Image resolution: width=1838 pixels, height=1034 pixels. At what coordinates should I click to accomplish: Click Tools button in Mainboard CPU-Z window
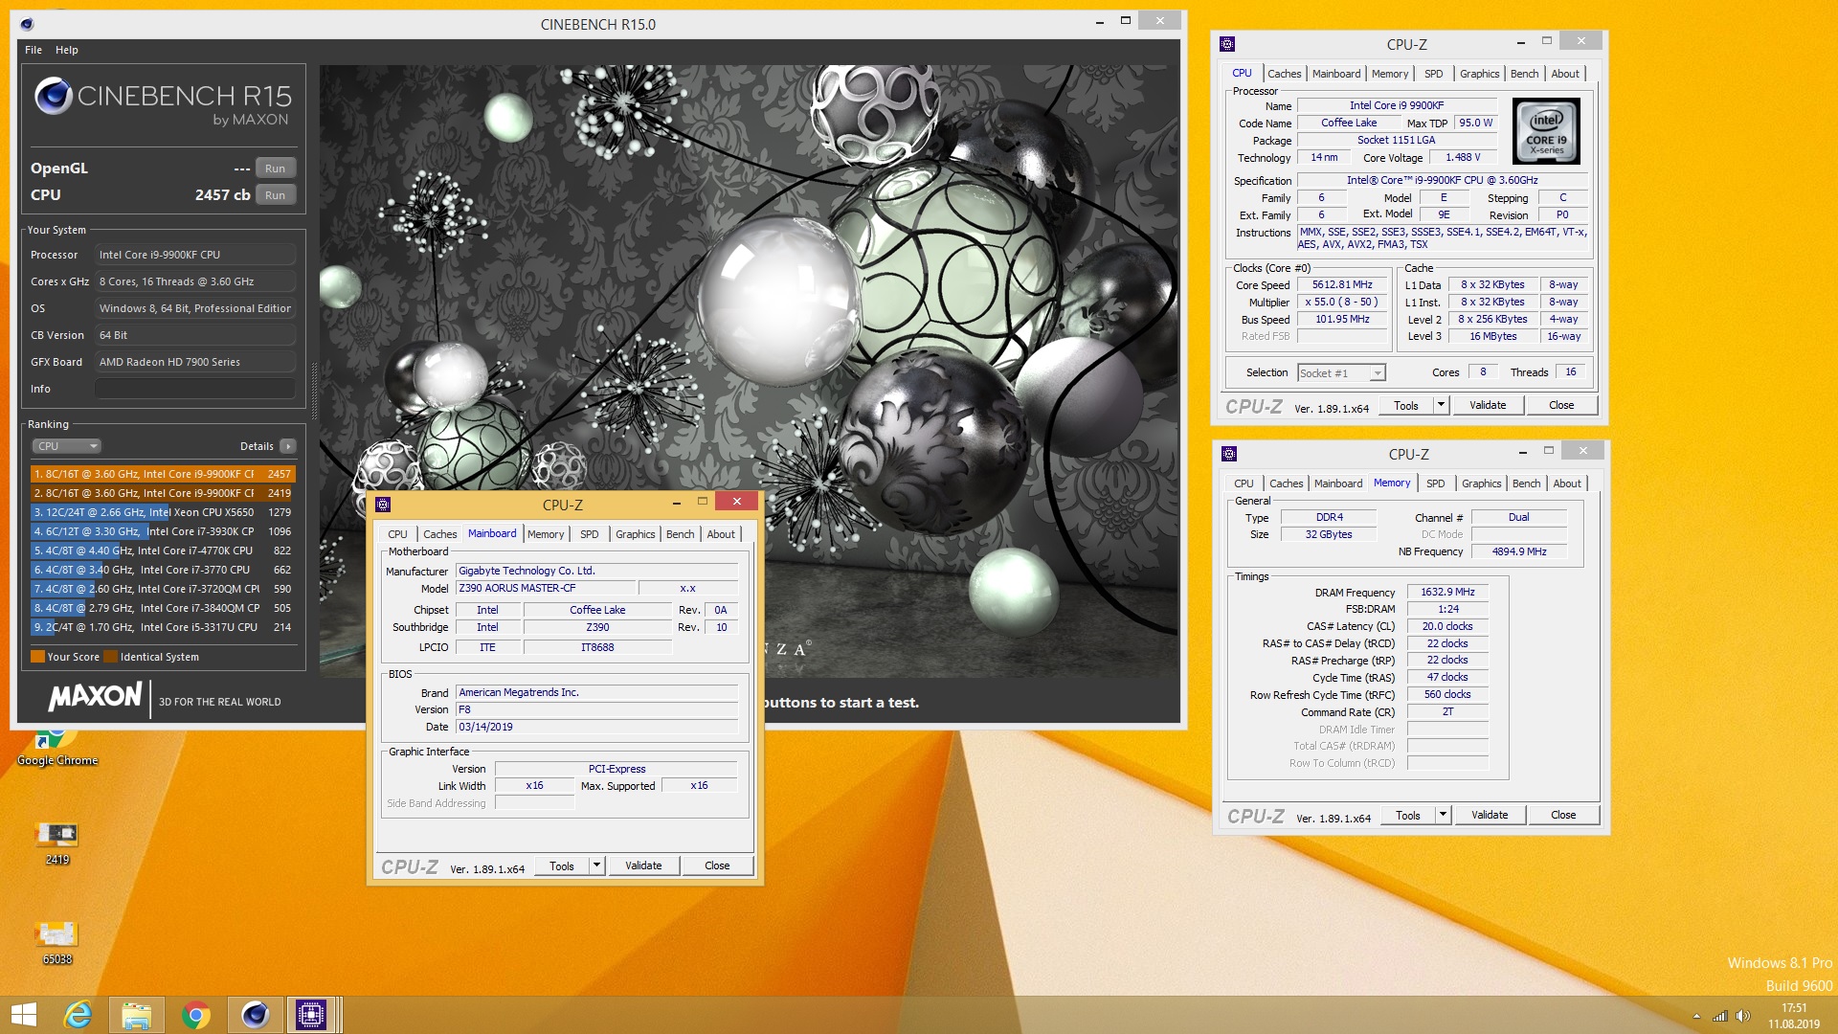562,865
